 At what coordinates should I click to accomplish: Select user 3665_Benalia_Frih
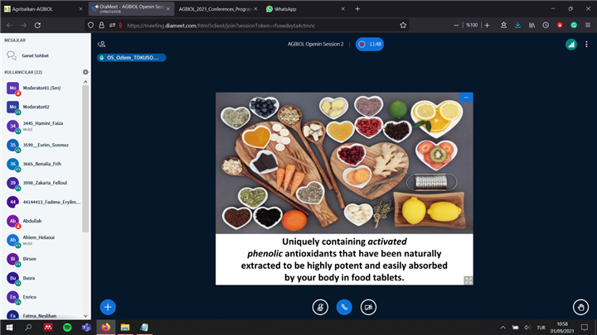tap(43, 164)
